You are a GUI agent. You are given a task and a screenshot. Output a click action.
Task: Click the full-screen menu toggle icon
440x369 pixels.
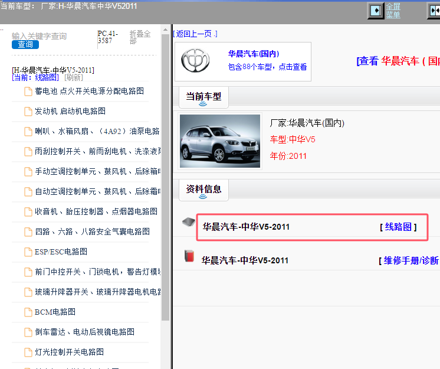click(x=376, y=11)
